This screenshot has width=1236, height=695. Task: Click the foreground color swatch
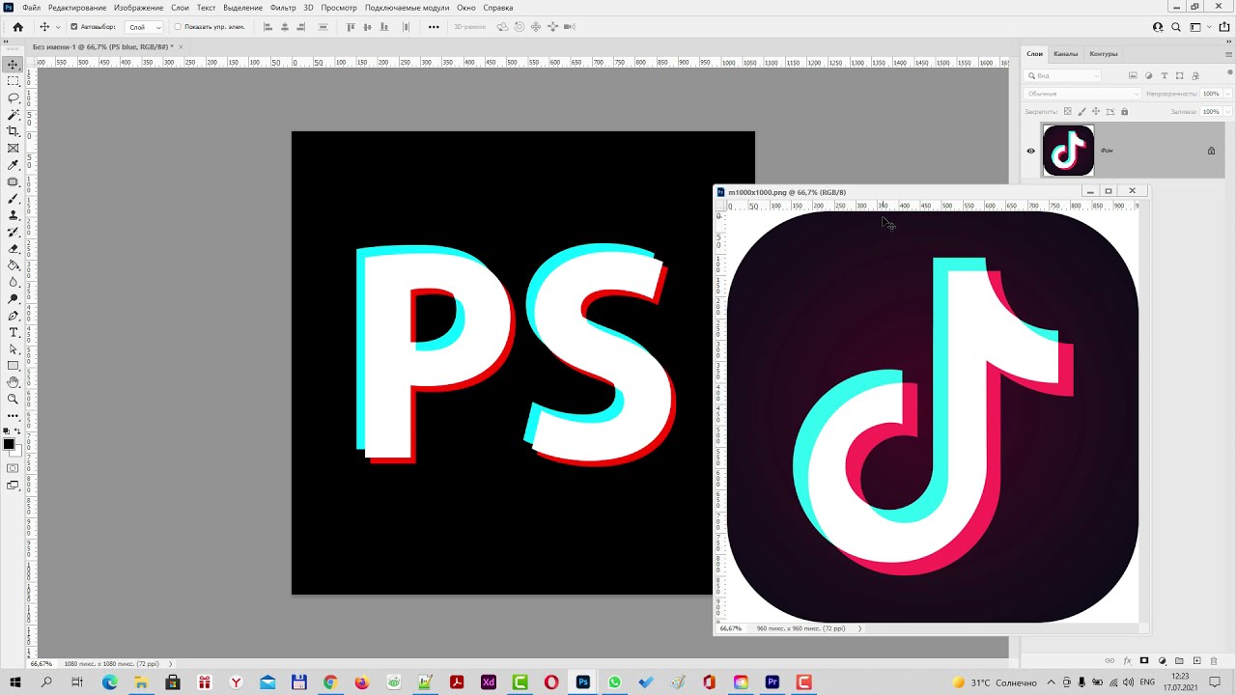tap(9, 444)
